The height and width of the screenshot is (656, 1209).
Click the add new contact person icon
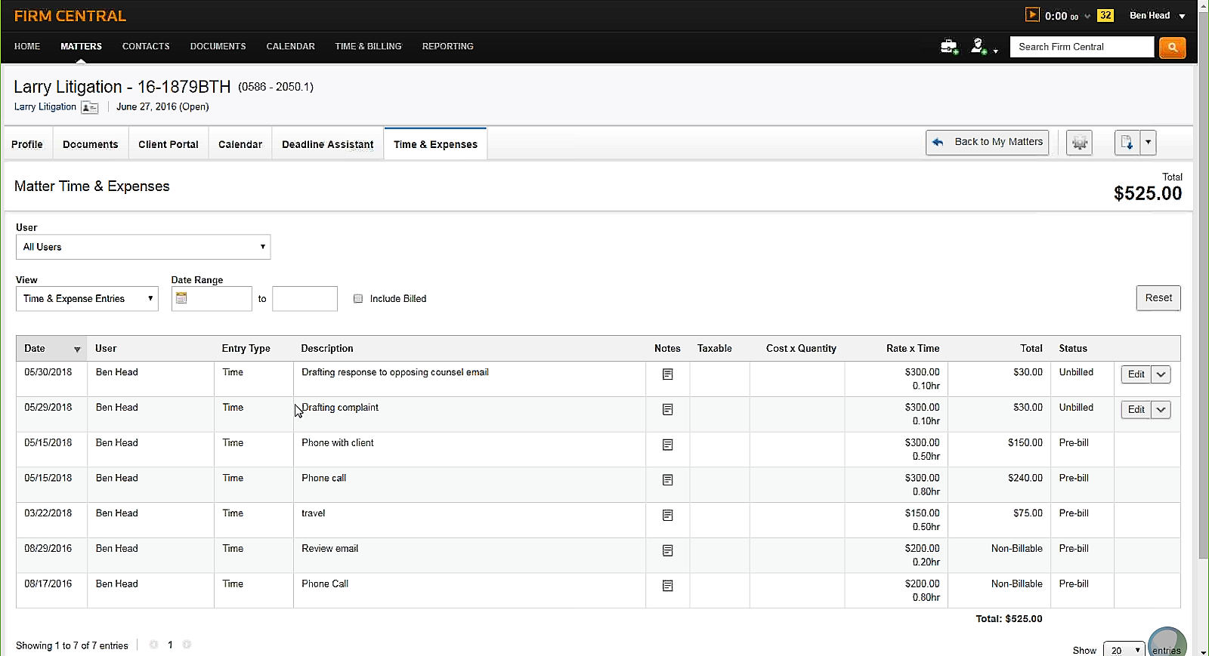tap(979, 47)
